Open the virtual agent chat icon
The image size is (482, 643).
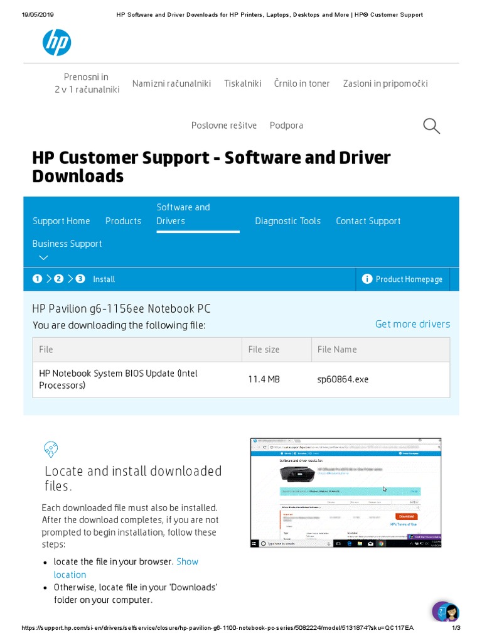click(x=446, y=612)
